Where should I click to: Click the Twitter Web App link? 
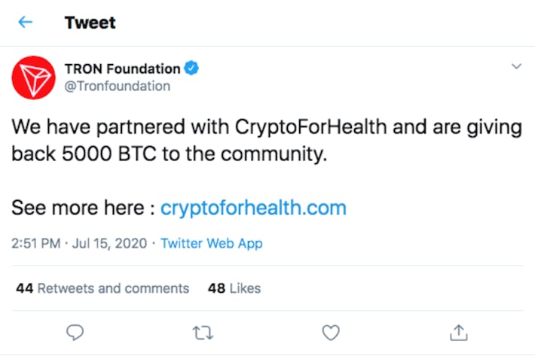tap(212, 244)
